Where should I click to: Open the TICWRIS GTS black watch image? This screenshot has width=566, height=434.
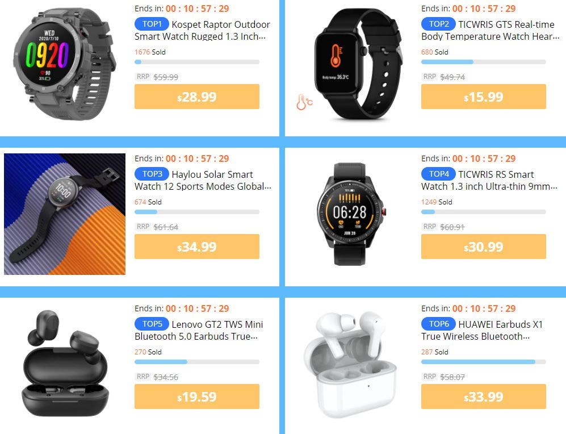pyautogui.click(x=358, y=64)
